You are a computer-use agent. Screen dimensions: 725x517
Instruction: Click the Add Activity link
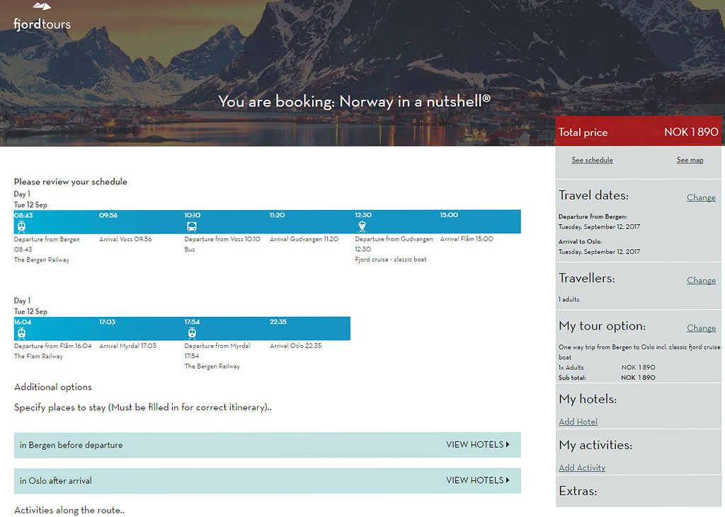582,467
